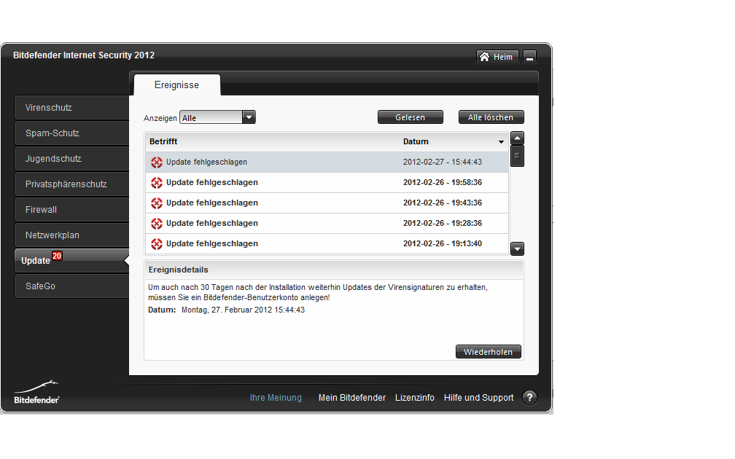
Task: Select event dated 2012-02-26 - 19:43:36
Action: point(327,203)
